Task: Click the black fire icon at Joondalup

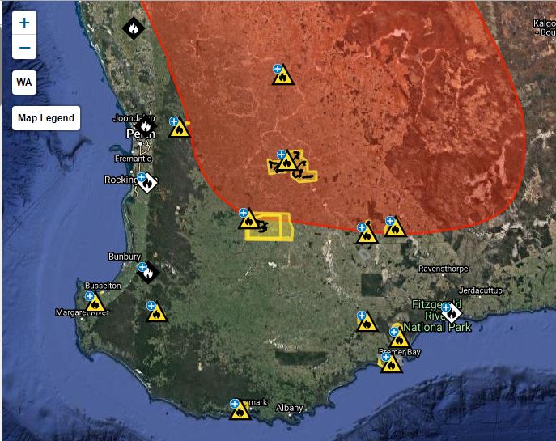Action: (x=146, y=126)
